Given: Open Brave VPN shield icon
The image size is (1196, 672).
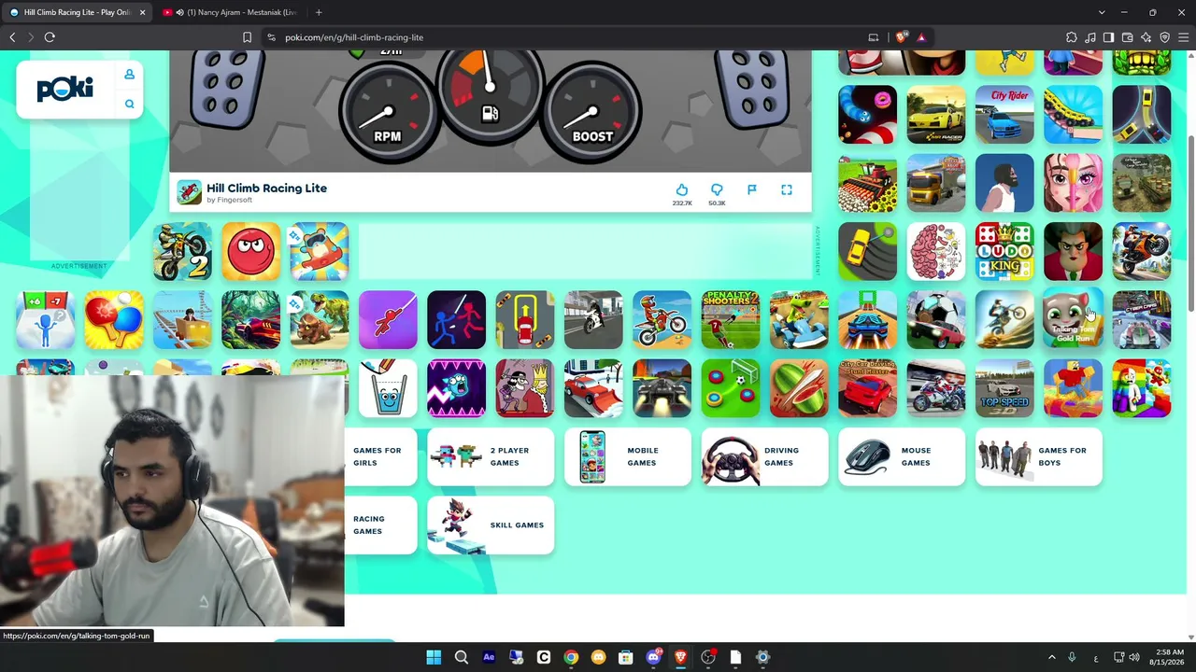Looking at the screenshot, I should pyautogui.click(x=1165, y=37).
